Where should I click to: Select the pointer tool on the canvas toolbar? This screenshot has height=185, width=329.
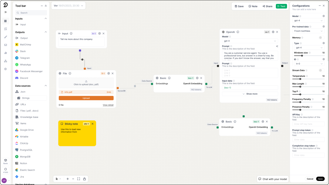click(x=57, y=179)
